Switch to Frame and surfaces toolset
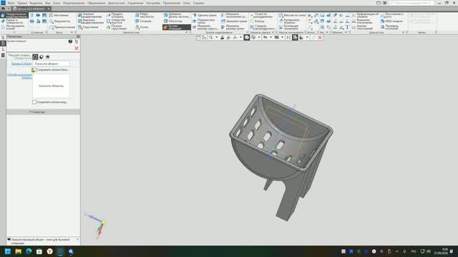 (x=13, y=21)
